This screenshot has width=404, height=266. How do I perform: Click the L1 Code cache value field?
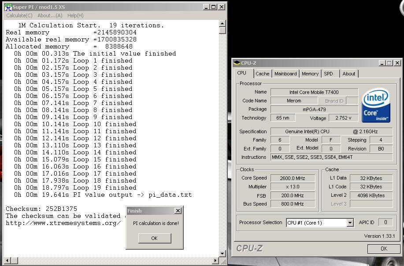click(371, 187)
